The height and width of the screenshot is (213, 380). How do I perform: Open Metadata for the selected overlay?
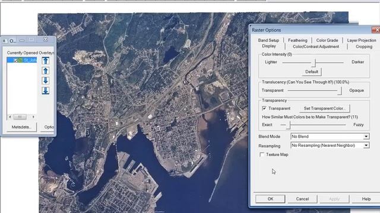21,127
